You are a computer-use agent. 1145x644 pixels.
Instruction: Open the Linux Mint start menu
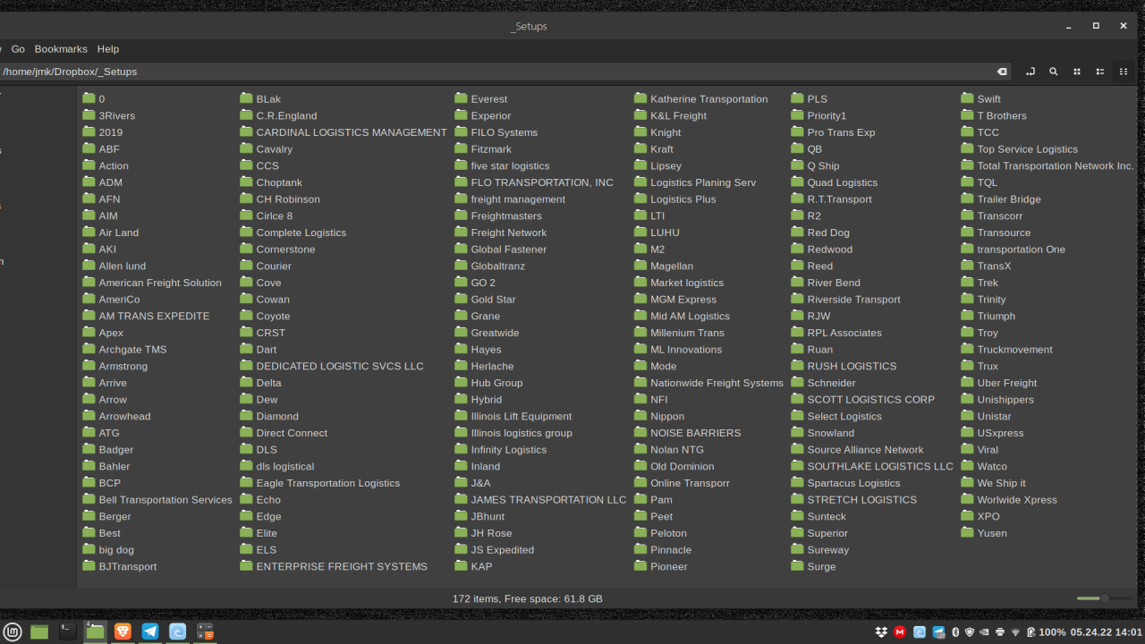pyautogui.click(x=12, y=631)
